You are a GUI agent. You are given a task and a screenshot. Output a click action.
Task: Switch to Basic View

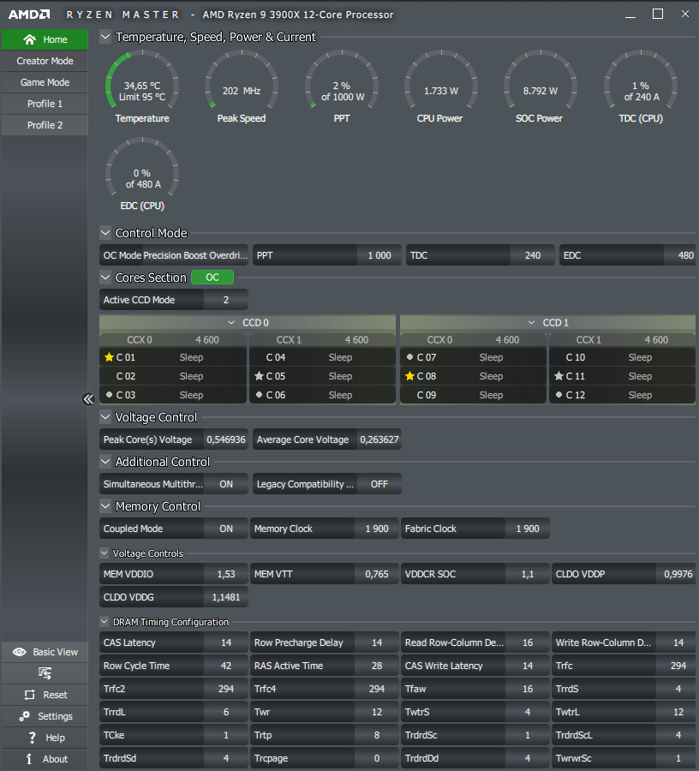(45, 652)
